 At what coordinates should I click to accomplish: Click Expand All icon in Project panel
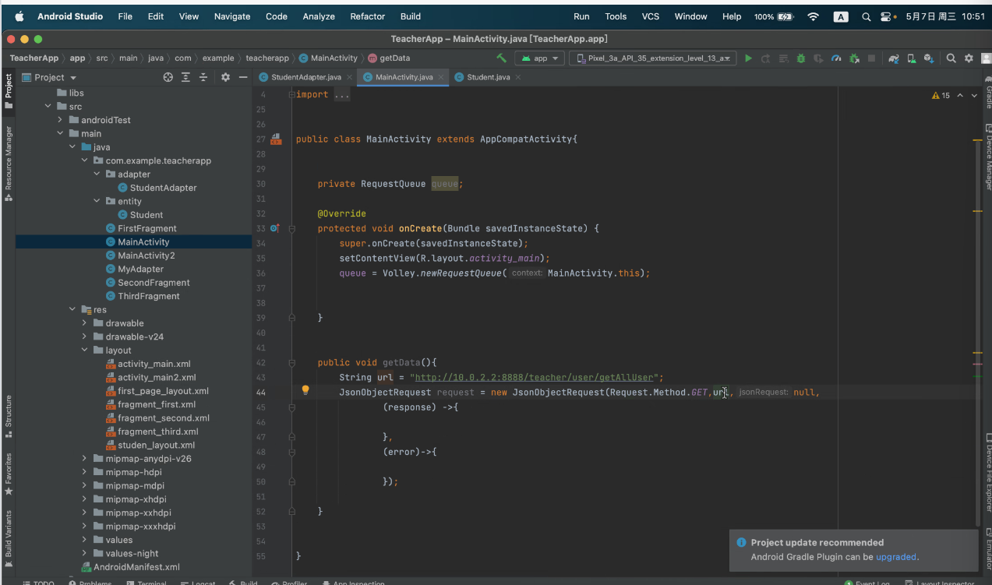pos(185,77)
